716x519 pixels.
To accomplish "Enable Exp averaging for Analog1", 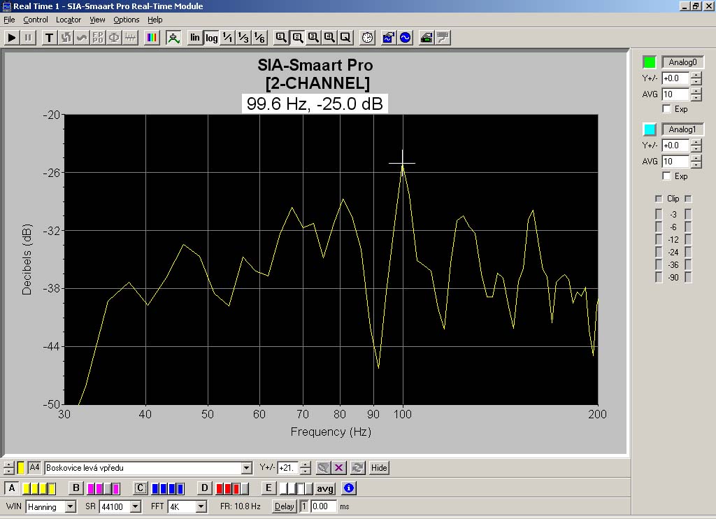I will click(x=666, y=176).
